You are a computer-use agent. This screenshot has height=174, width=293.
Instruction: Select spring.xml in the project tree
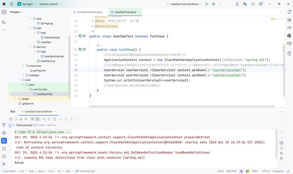tap(39, 70)
